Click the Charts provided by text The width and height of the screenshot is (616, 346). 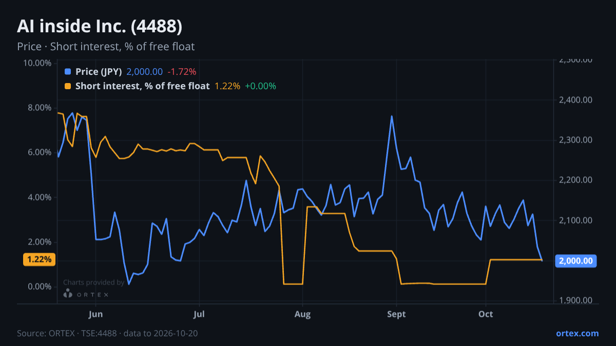94,282
